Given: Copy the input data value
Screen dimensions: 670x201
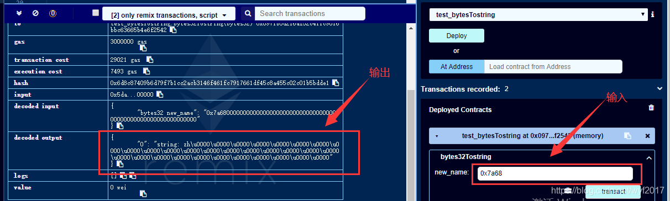Looking at the screenshot, I should pos(159,94).
